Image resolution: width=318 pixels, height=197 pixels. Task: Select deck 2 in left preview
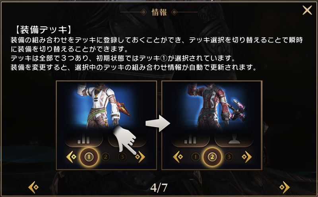pos(105,156)
